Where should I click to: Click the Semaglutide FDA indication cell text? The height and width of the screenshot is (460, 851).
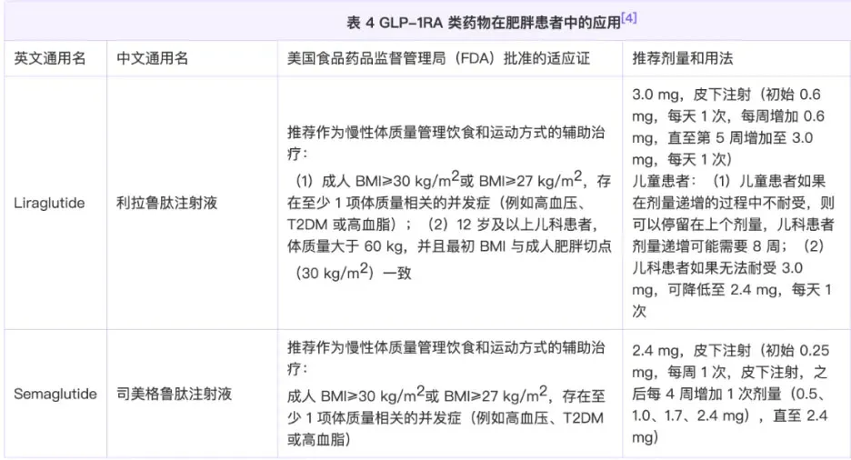pos(446,394)
